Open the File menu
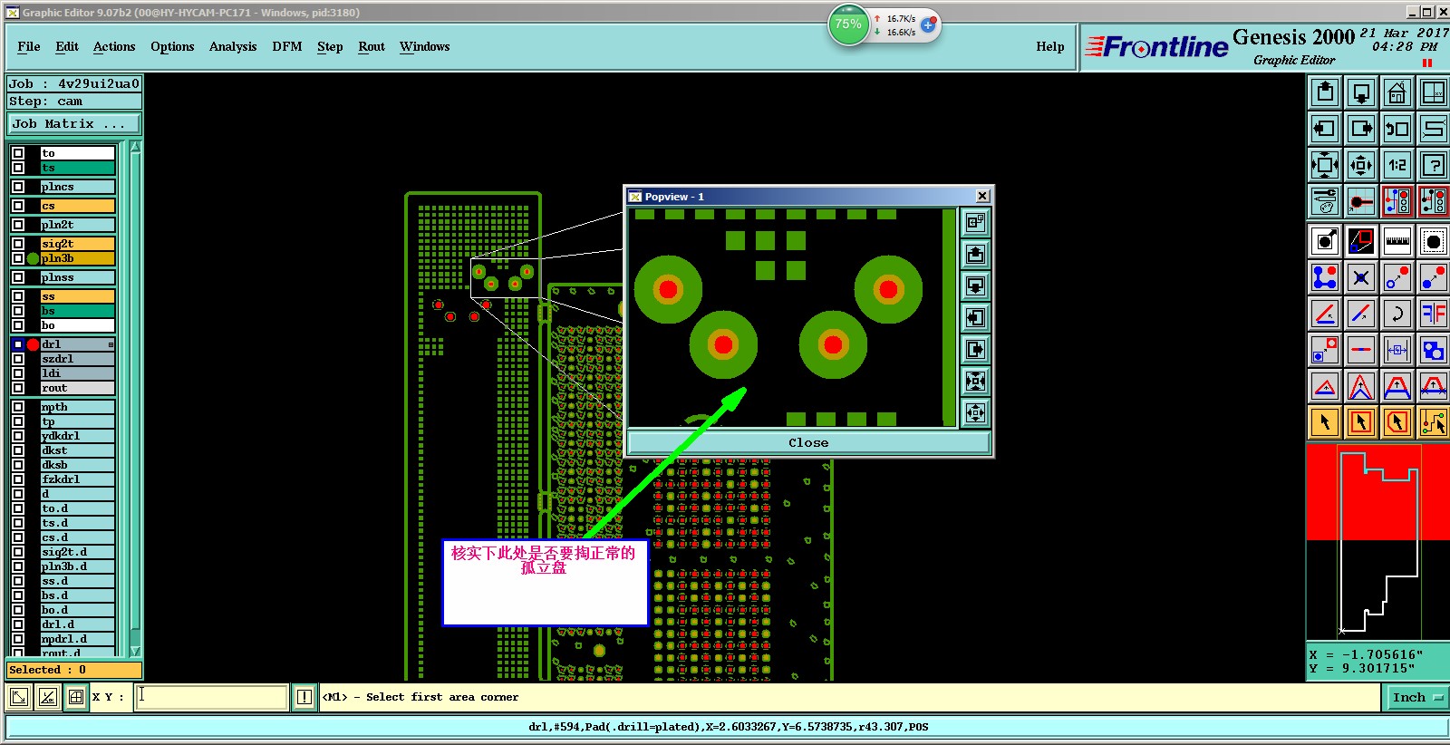1450x745 pixels. point(29,46)
